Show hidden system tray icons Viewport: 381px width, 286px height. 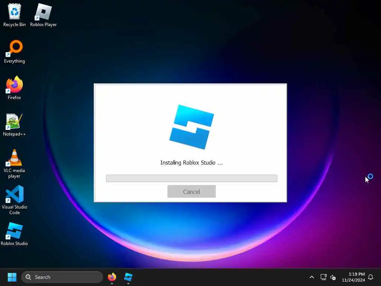point(312,277)
